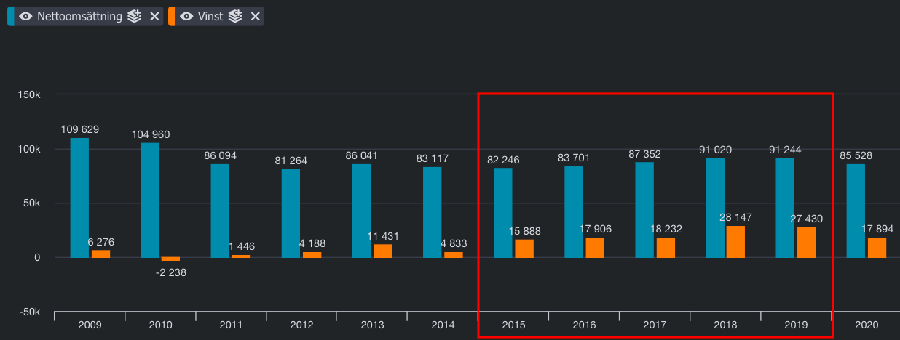Click the blue 2020 bar labeled 85 528
900x340 pixels.
[x=856, y=211]
